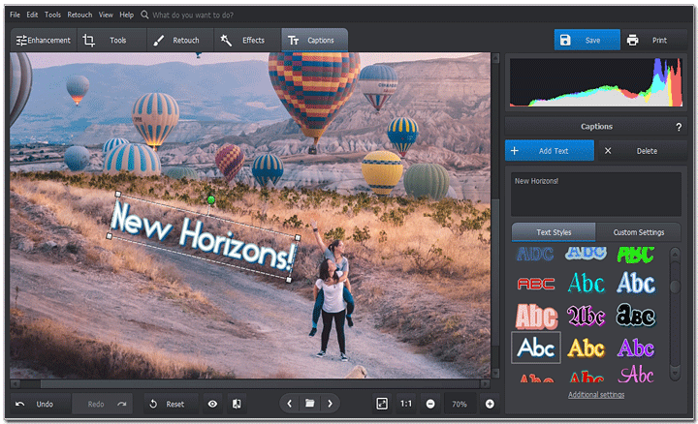Click the canvas horizontal scrollbar
698x424 pixels.
250,383
